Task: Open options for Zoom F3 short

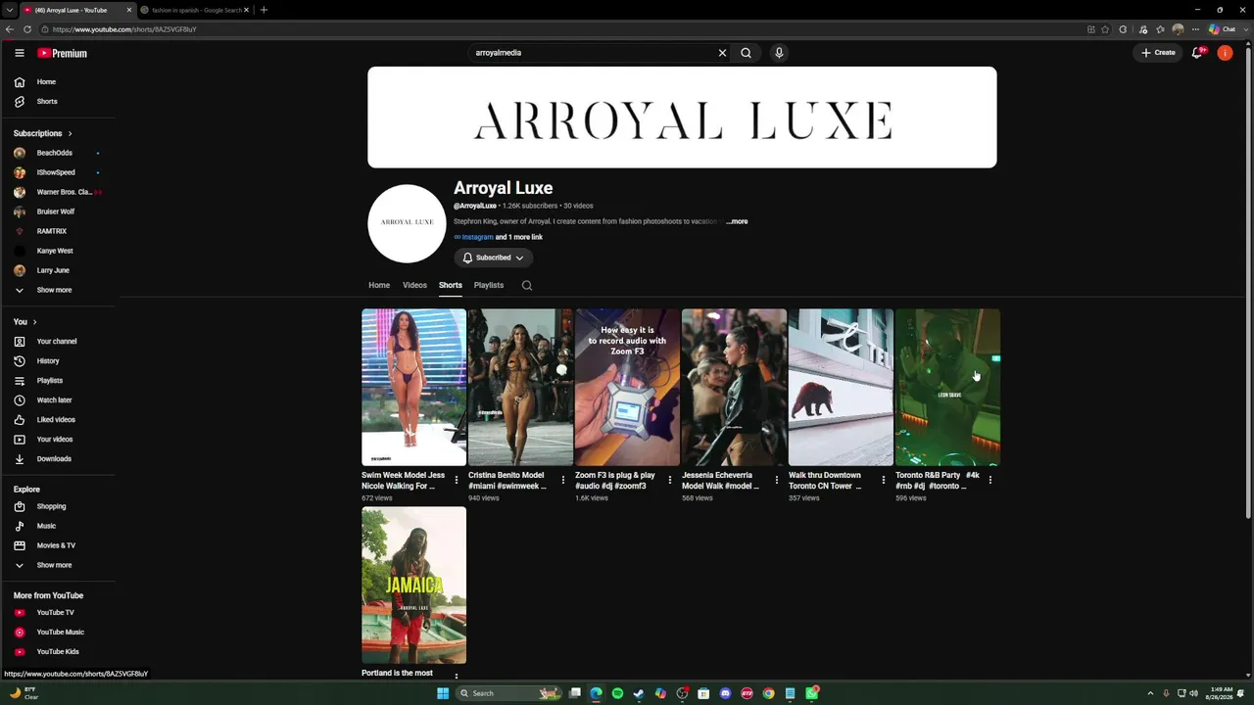Action: coord(670,480)
